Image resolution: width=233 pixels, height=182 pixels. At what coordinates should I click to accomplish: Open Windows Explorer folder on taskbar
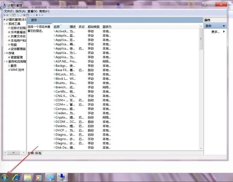tap(28, 177)
